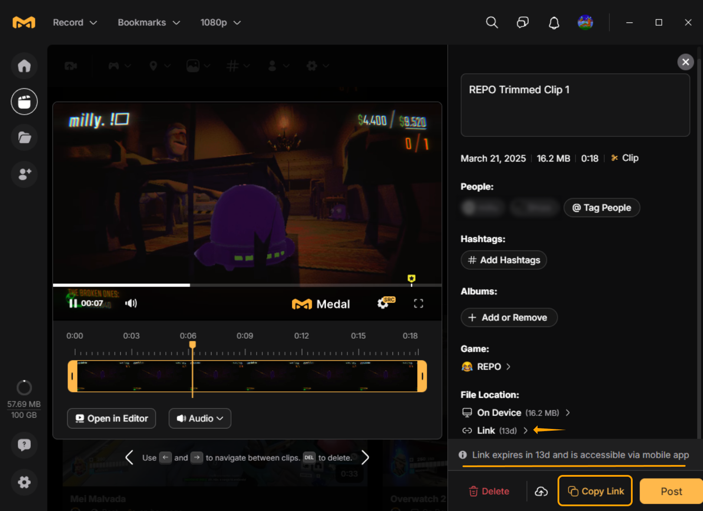Image resolution: width=703 pixels, height=511 pixels.
Task: Click the Tag People button
Action: click(x=602, y=208)
